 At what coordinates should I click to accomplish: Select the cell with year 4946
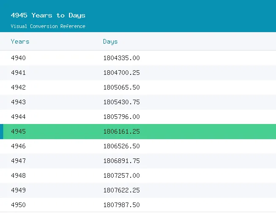[18, 146]
